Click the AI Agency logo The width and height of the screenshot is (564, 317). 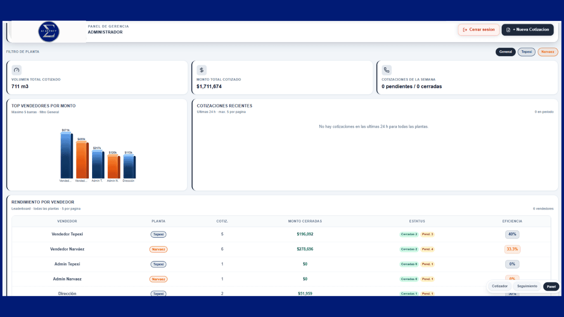pos(49,32)
